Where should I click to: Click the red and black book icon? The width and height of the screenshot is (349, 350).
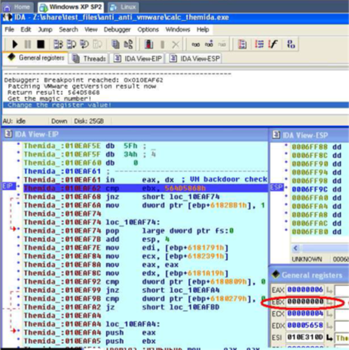click(x=149, y=44)
